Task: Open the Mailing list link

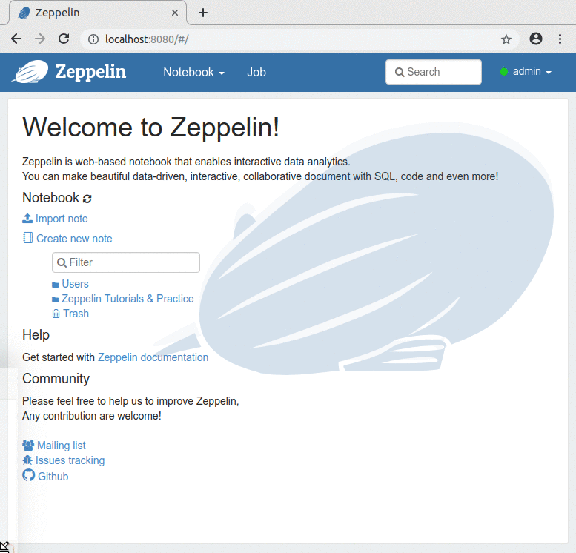Action: [62, 446]
